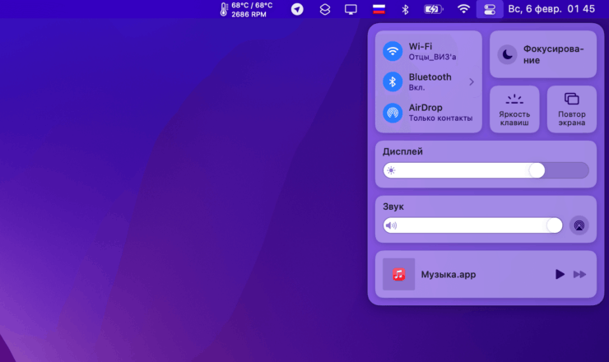609x362 pixels.
Task: Open the Яркость клавиш keyboard brightness control
Action: pyautogui.click(x=514, y=109)
